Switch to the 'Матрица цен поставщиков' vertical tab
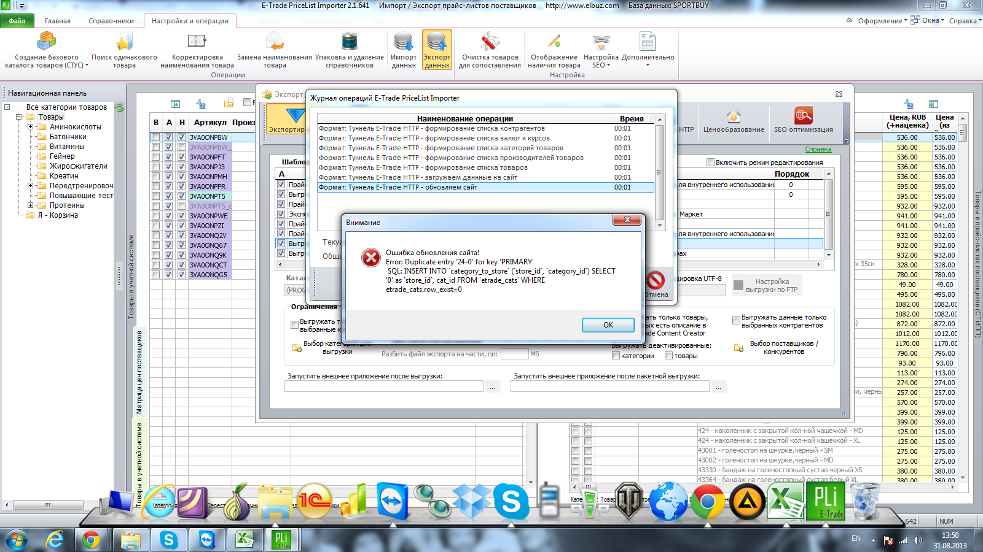 pyautogui.click(x=139, y=372)
